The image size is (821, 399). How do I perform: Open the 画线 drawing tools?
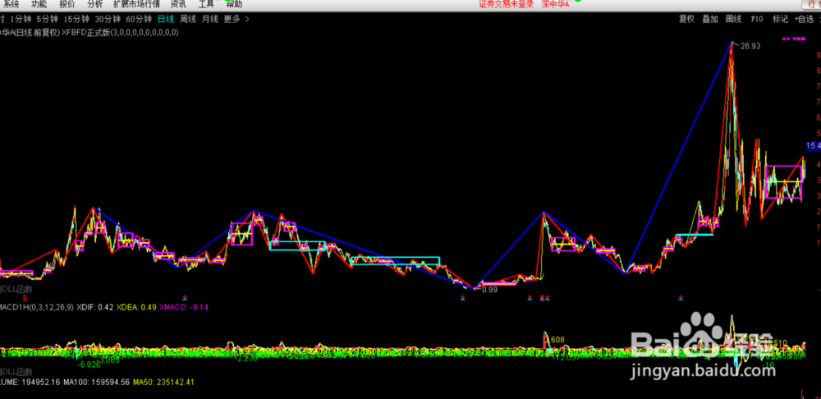[733, 20]
